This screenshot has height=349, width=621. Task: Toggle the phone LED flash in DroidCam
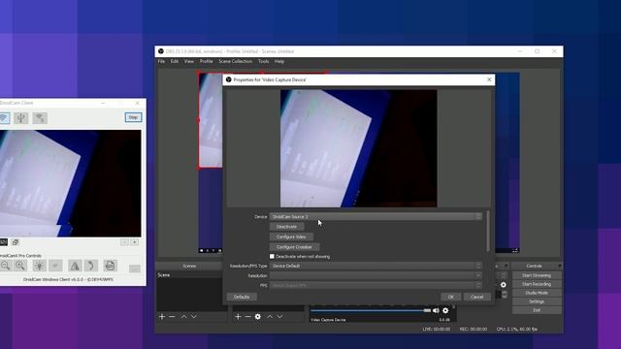(39, 266)
